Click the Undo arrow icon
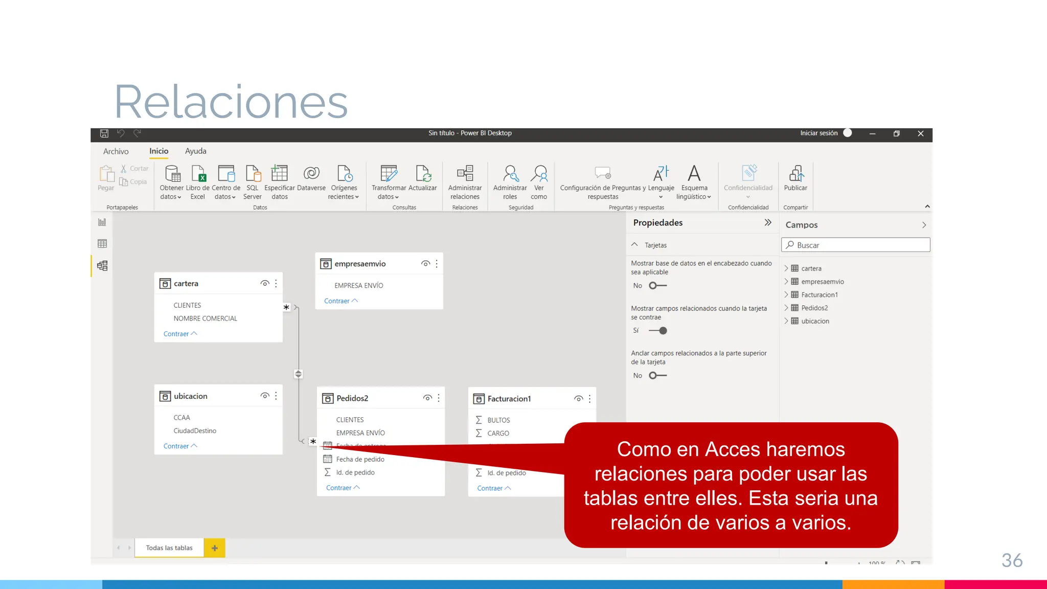 coord(121,133)
